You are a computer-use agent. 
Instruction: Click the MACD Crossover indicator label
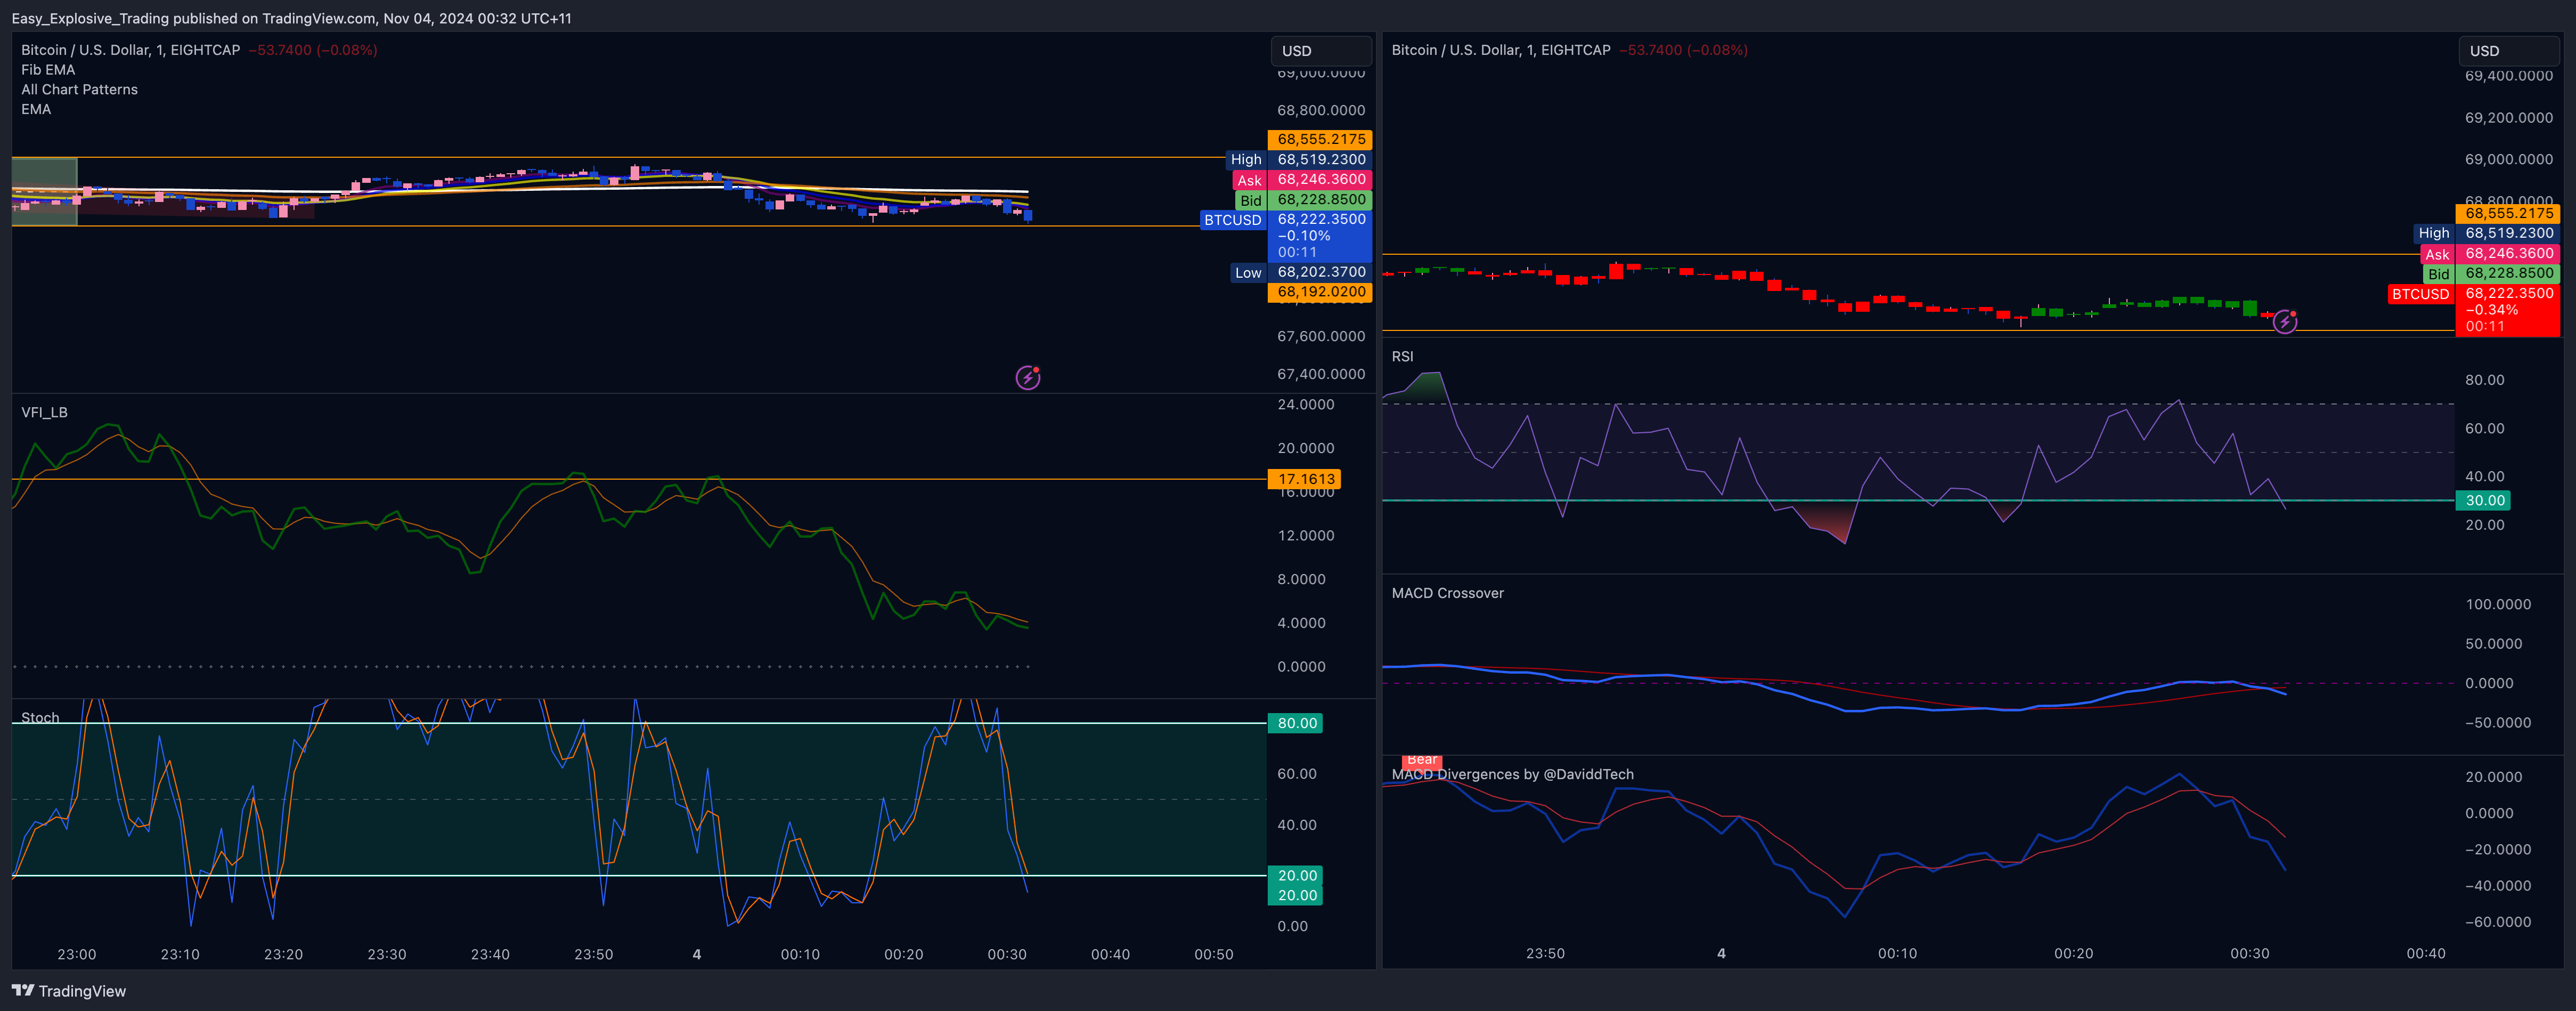[x=1448, y=593]
